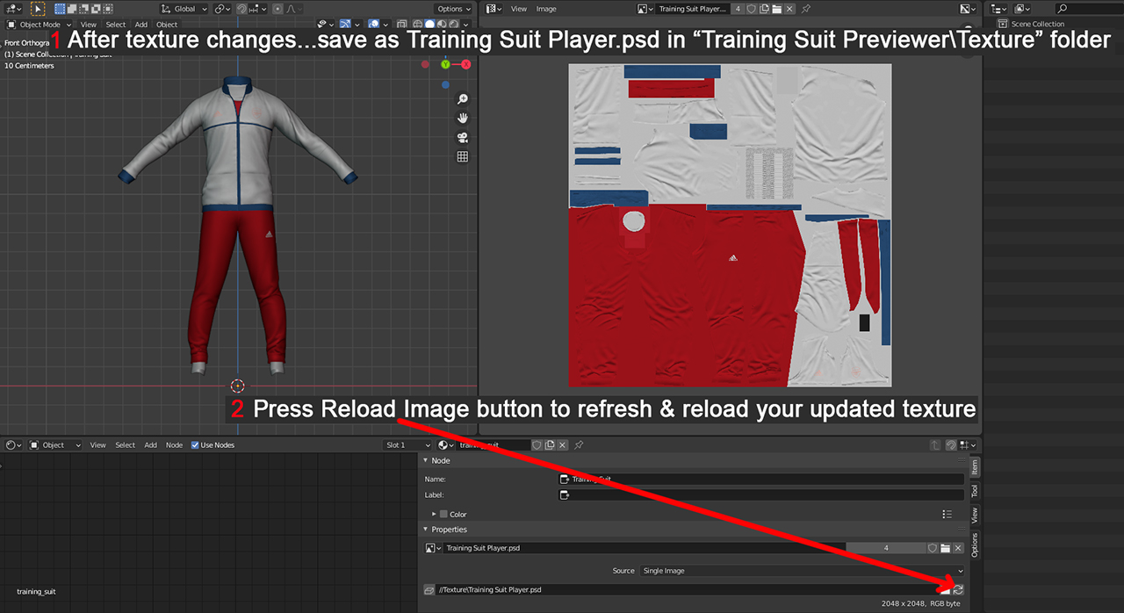The width and height of the screenshot is (1124, 613).
Task: Open image folder icon in image header
Action: tap(776, 9)
